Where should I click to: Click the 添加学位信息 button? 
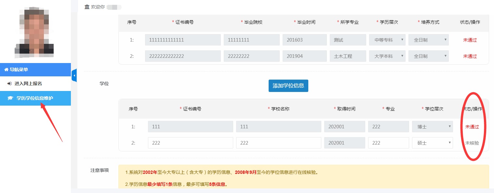coord(288,86)
